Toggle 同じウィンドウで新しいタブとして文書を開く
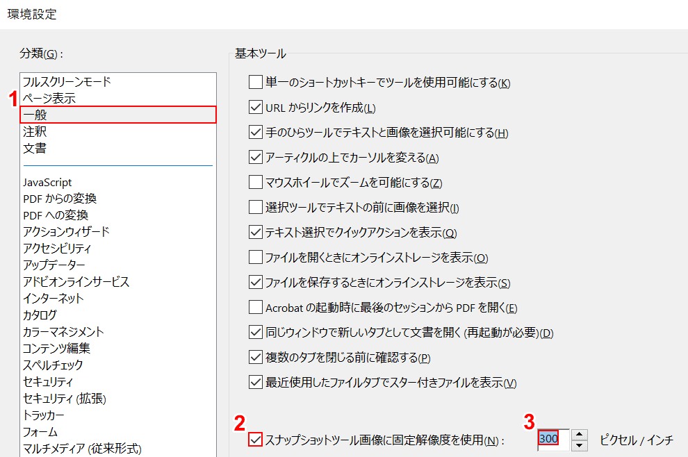The width and height of the screenshot is (688, 457). (x=255, y=332)
